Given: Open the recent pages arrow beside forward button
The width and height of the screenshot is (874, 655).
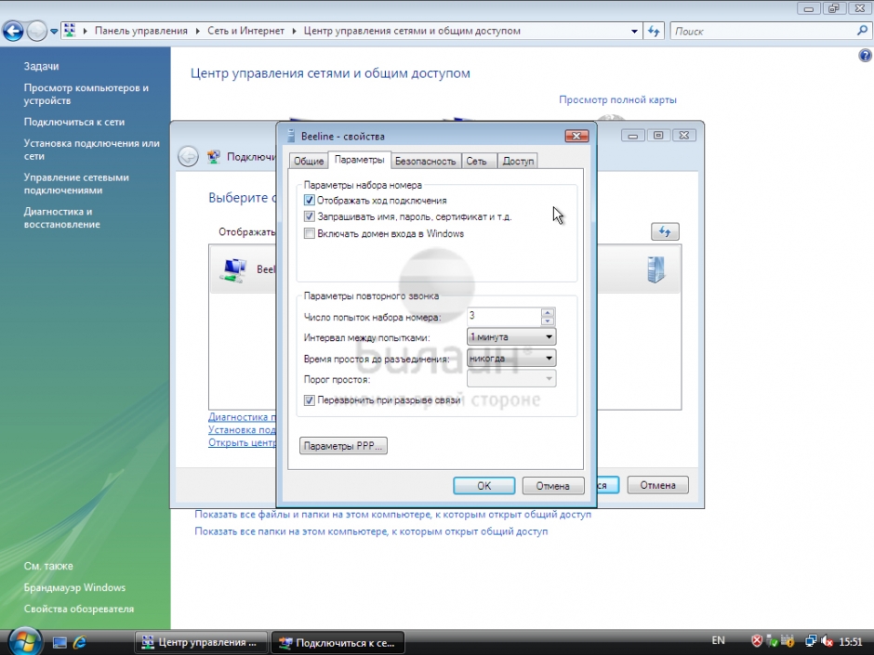Looking at the screenshot, I should coord(54,32).
